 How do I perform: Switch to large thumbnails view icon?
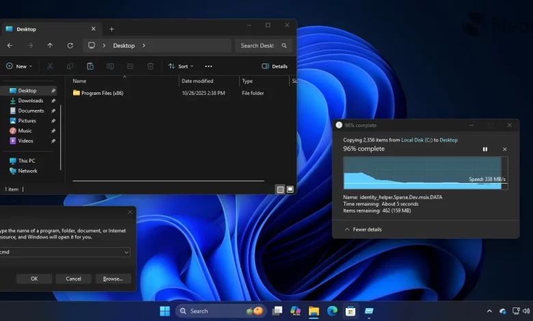290,190
